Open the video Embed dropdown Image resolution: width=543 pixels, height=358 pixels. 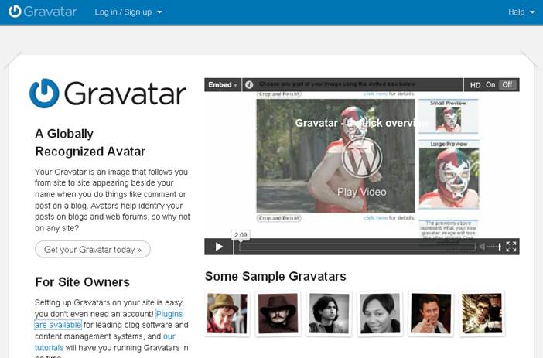tap(223, 85)
